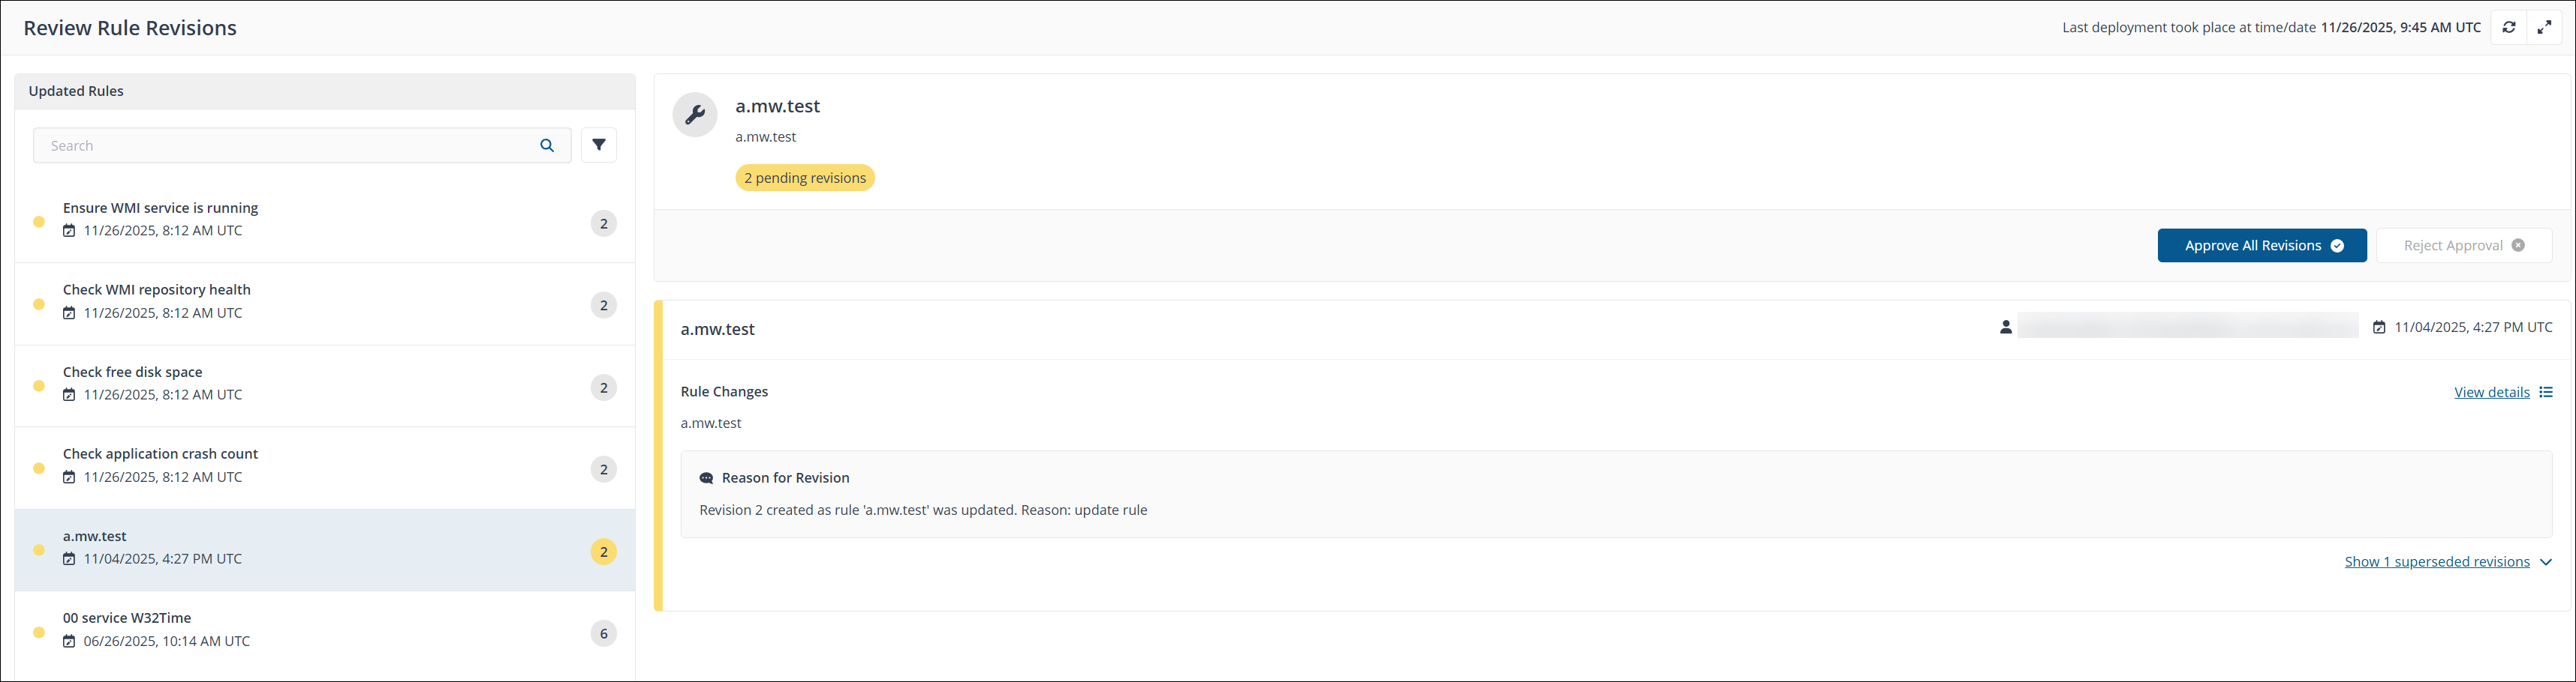The image size is (2576, 682).
Task: Click the wrench icon beside a.mw.test
Action: click(x=695, y=115)
